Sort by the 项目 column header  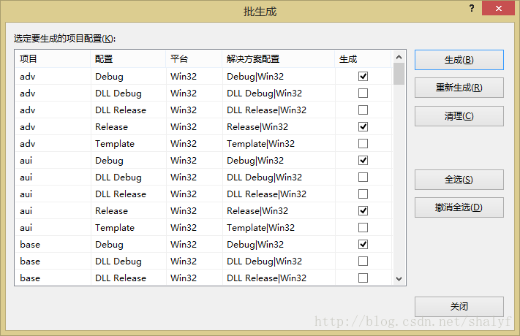[x=53, y=59]
